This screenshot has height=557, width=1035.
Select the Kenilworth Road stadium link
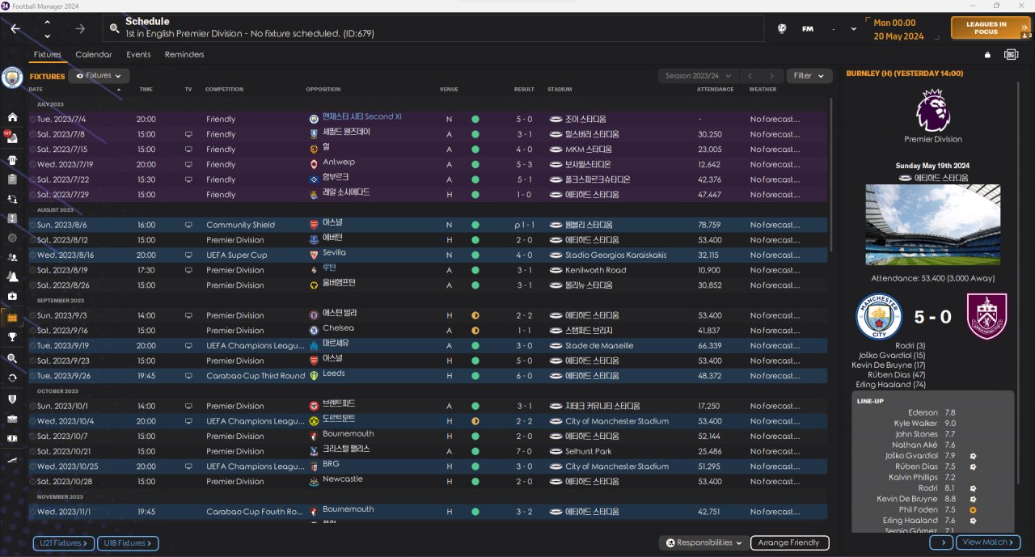(596, 270)
